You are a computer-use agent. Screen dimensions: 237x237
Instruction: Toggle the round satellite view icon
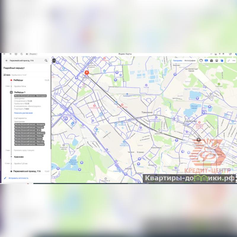pyautogui.click(x=201, y=60)
